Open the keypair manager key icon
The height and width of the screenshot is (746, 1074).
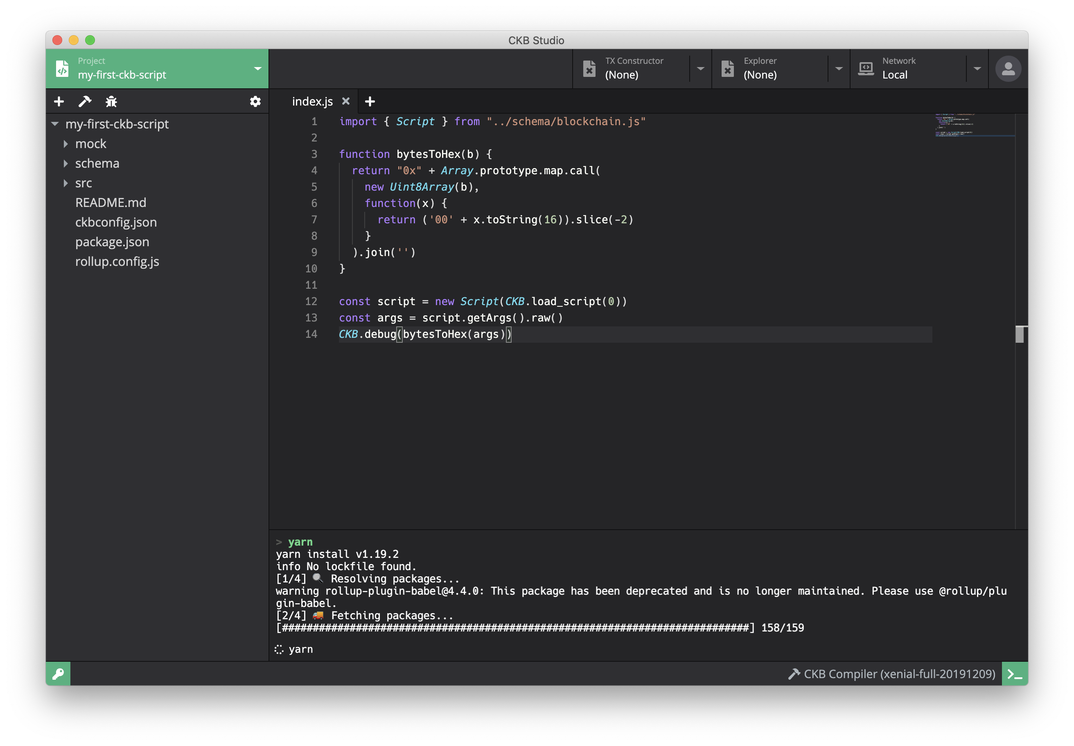coord(58,674)
